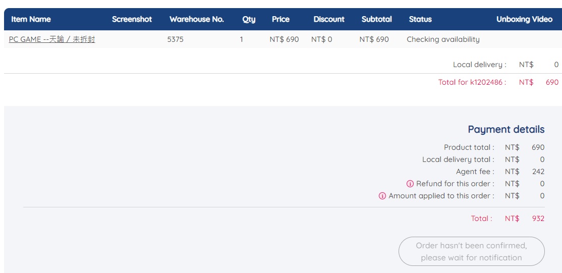
Task: Click the Payment details heading
Action: click(506, 130)
